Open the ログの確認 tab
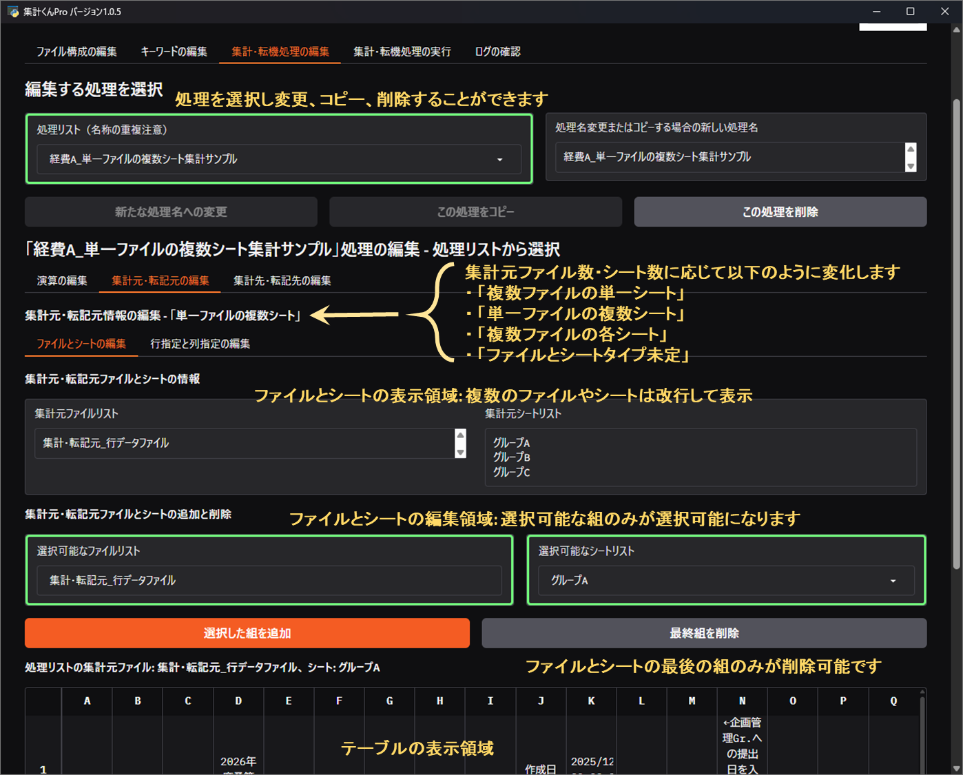The height and width of the screenshot is (775, 963). click(x=497, y=52)
